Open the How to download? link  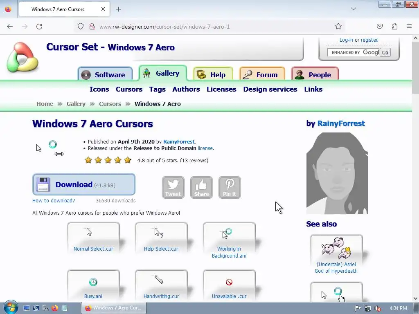click(x=54, y=200)
